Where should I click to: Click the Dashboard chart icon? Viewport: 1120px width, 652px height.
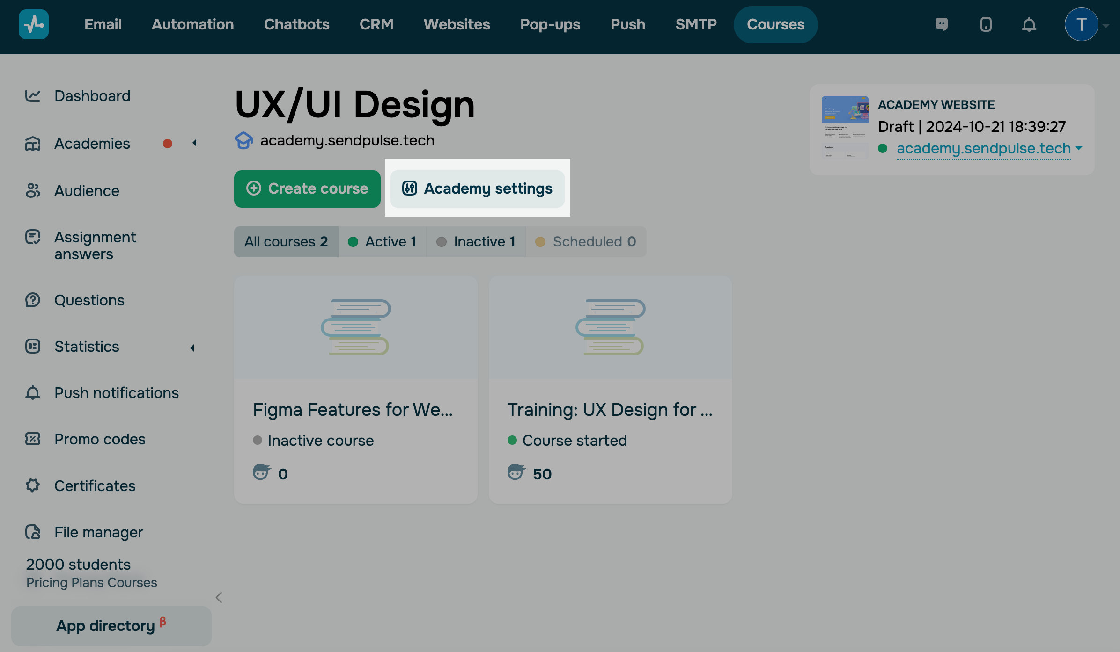(x=33, y=96)
